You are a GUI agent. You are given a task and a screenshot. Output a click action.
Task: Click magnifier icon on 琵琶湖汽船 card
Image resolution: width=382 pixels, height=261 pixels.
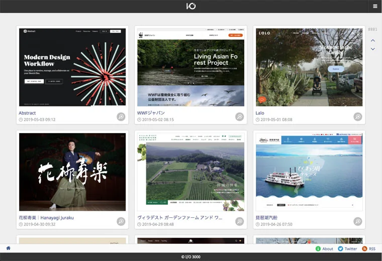pos(358,221)
